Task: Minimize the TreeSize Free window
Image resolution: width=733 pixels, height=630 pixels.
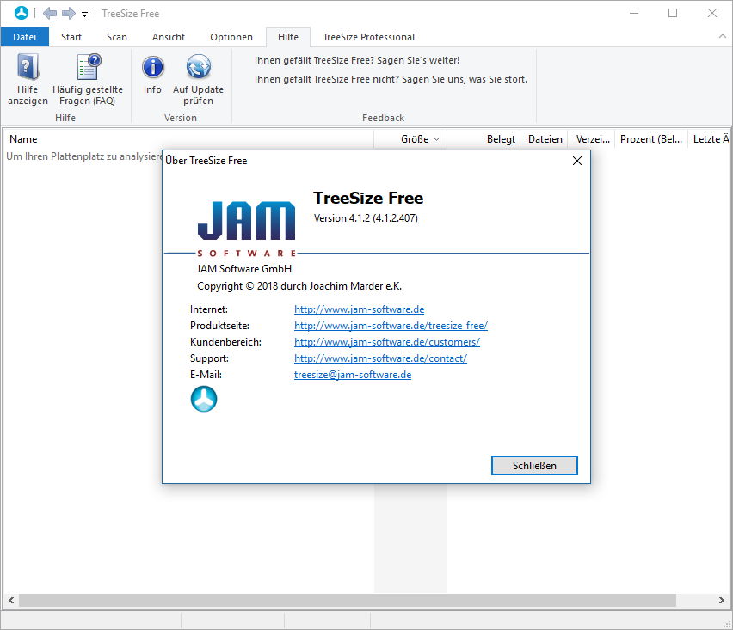Action: (634, 13)
